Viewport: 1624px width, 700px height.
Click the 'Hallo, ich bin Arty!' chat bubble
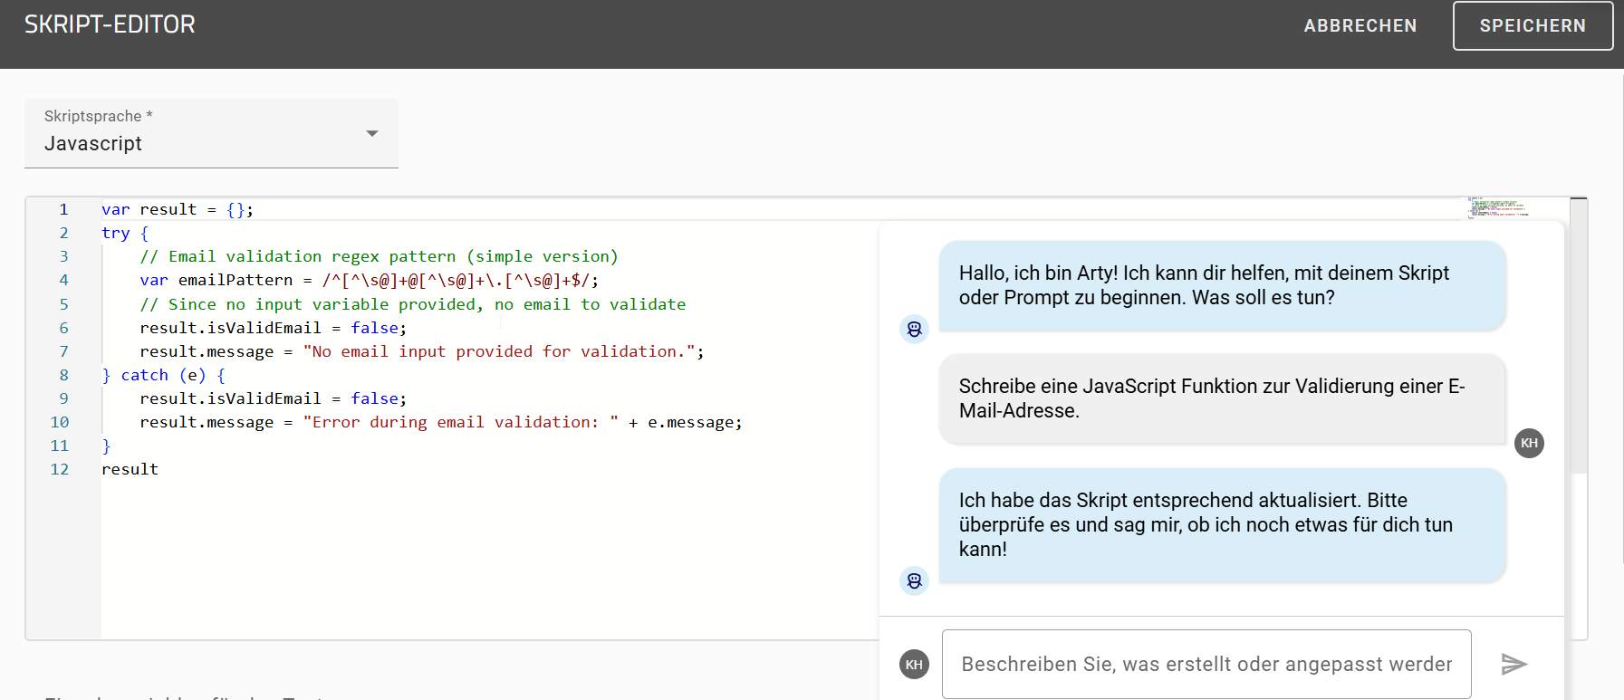(1222, 285)
